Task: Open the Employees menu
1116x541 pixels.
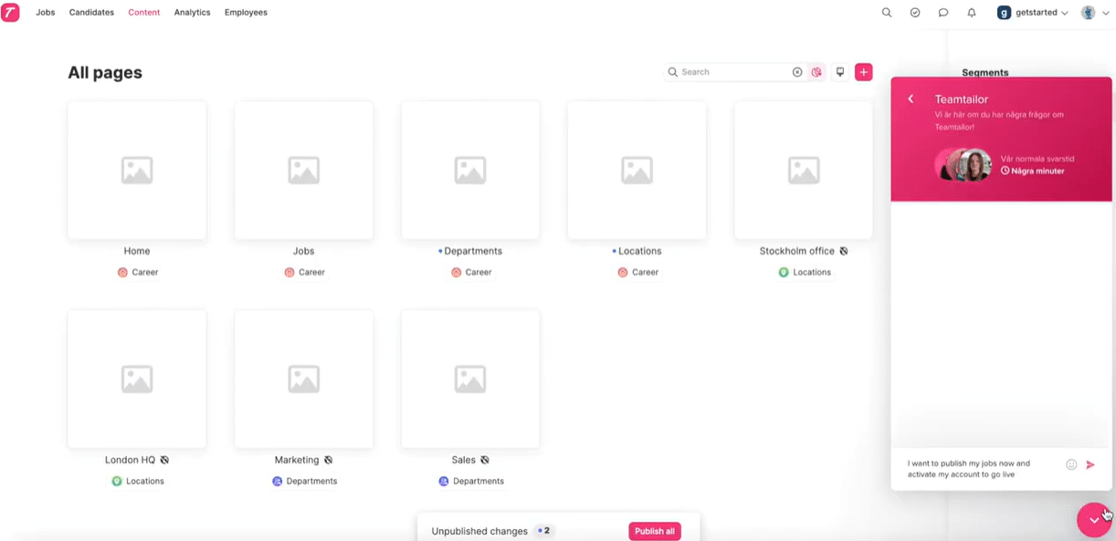Action: click(x=246, y=13)
